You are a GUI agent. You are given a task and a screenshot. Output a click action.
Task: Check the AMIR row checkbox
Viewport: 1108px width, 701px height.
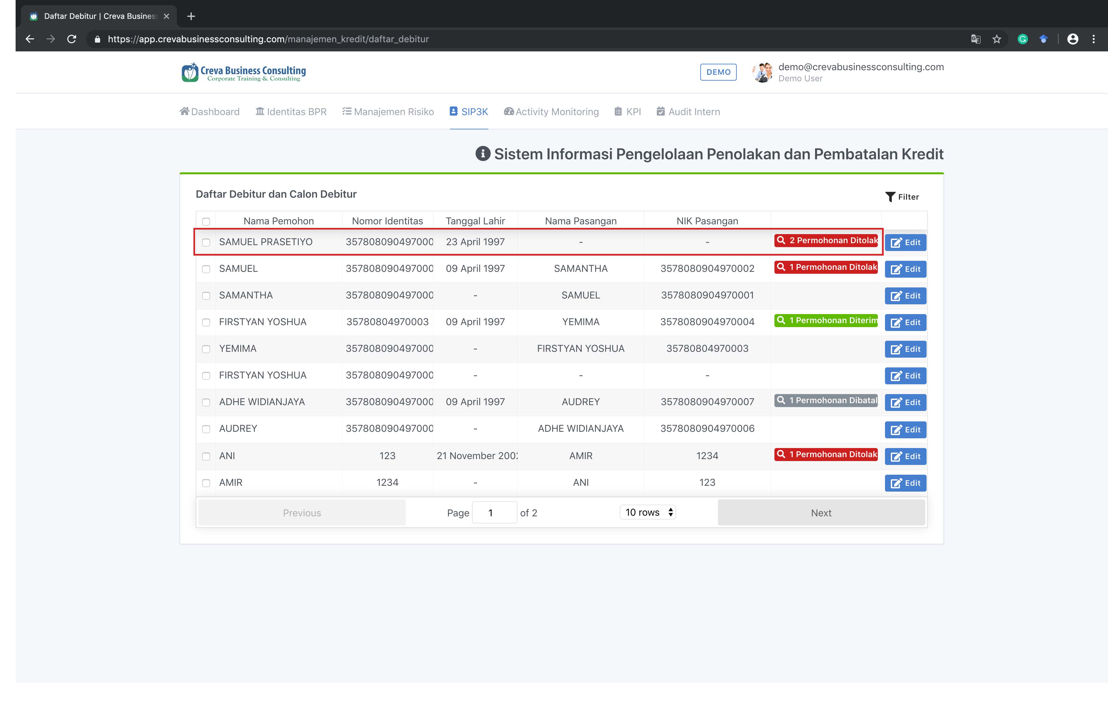click(206, 483)
